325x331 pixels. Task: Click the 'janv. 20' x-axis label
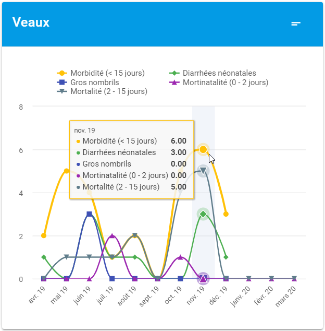coord(240,296)
